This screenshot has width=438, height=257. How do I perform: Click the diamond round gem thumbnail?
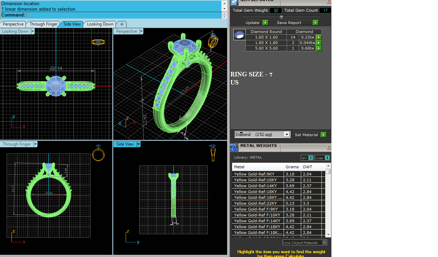click(x=239, y=34)
